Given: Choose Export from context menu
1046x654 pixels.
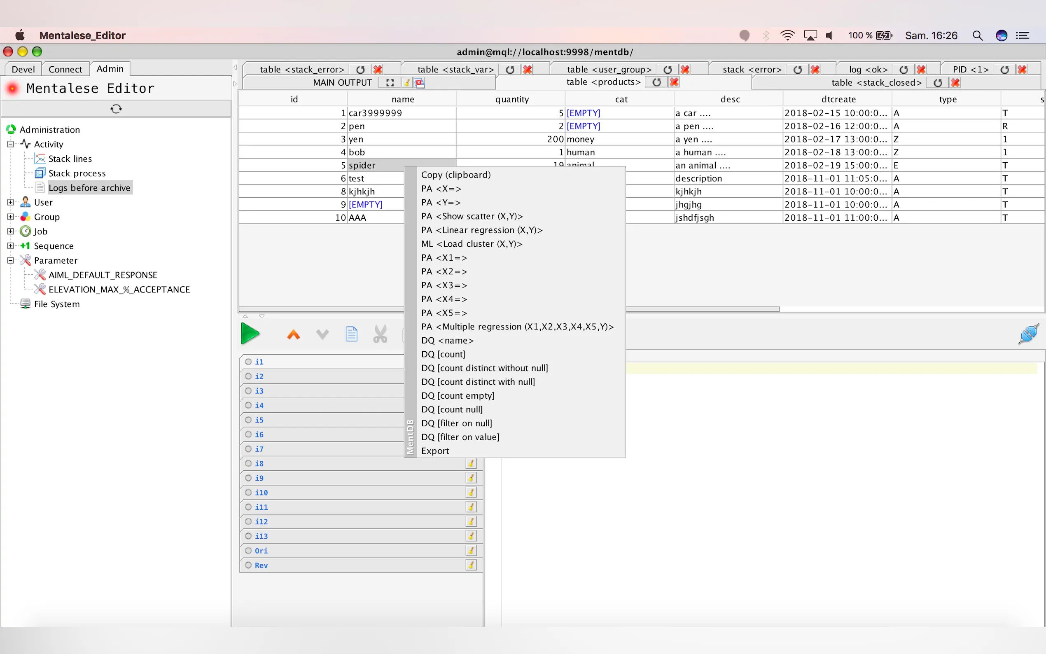Looking at the screenshot, I should click(434, 451).
